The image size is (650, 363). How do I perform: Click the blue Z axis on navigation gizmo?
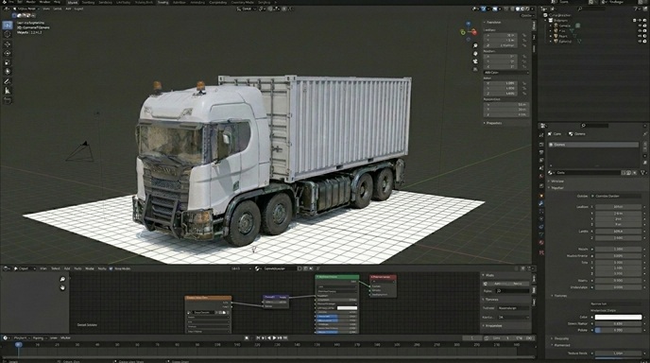coord(469,24)
